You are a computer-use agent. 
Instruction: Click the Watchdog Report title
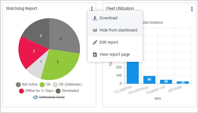point(22,8)
